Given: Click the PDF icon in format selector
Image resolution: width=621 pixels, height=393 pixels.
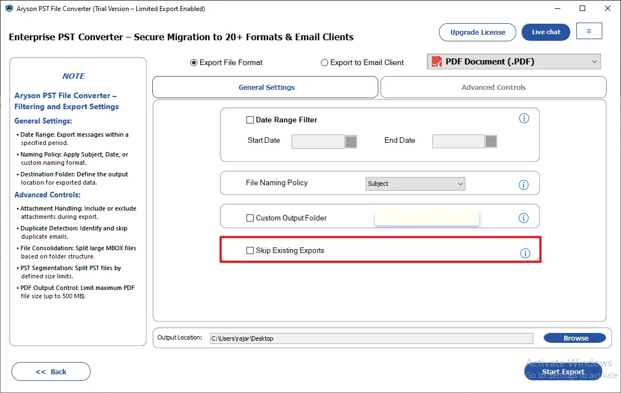Looking at the screenshot, I should (436, 62).
